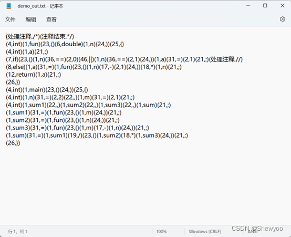291x237 pixels.
Task: Open Notepad settings gear icon
Action: tap(283, 19)
